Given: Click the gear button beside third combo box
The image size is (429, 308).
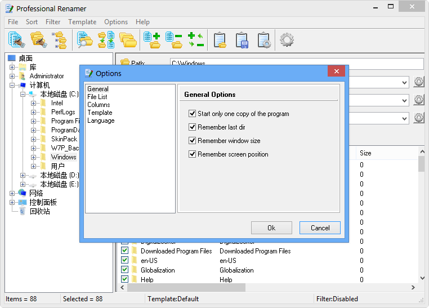Looking at the screenshot, I should point(419,118).
